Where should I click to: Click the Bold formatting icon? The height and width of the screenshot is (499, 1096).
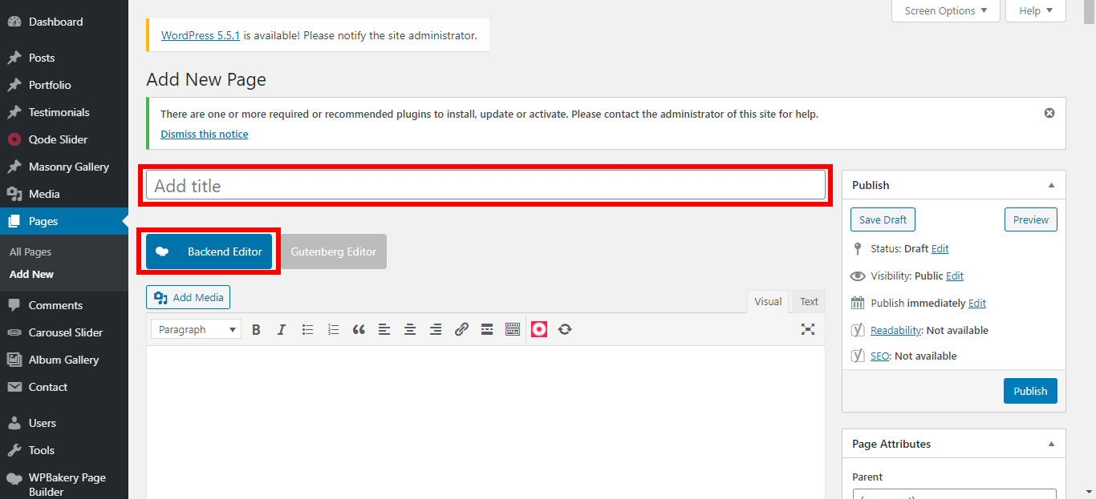(x=256, y=329)
